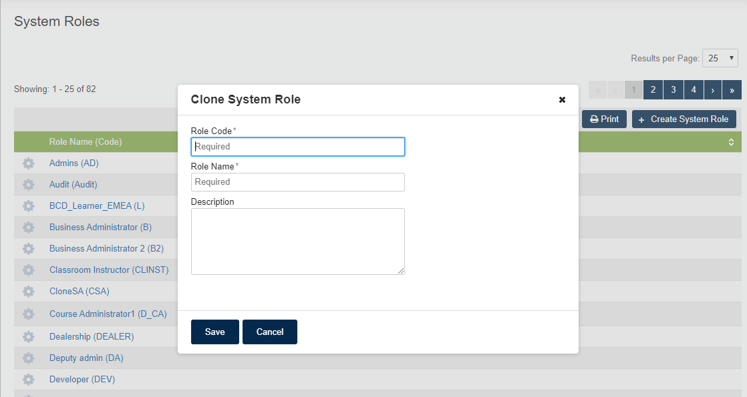This screenshot has width=747, height=397.
Task: Go to page 2
Action: [653, 89]
